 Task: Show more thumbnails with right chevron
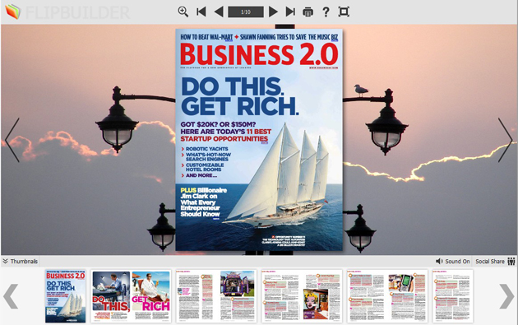coord(506,296)
